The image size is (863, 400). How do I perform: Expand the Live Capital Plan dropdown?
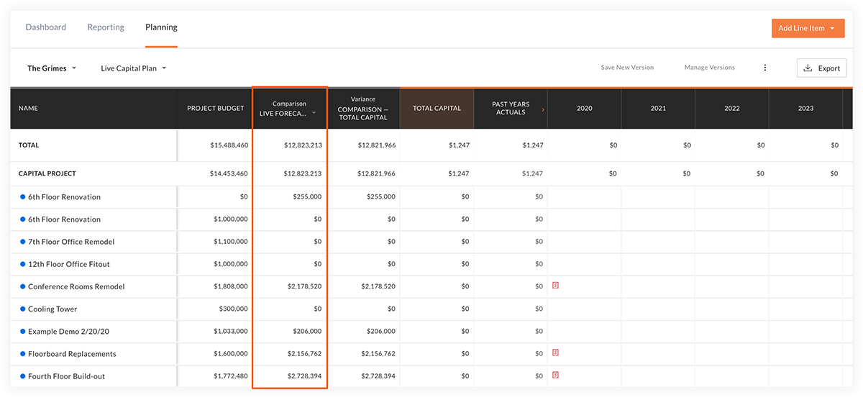tap(134, 68)
